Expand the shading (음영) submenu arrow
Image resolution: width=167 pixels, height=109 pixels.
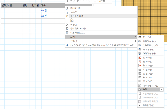click(x=162, y=89)
